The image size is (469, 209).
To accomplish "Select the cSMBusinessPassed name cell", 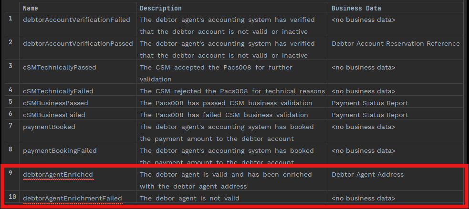I will [55, 103].
